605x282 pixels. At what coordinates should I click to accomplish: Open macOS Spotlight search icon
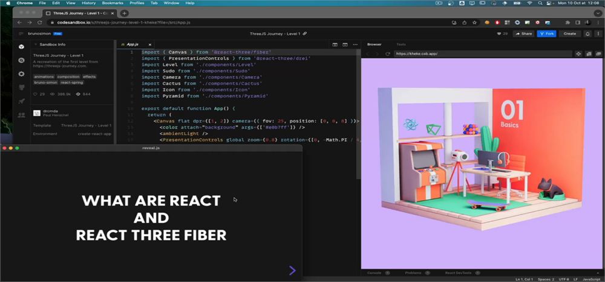point(540,3)
